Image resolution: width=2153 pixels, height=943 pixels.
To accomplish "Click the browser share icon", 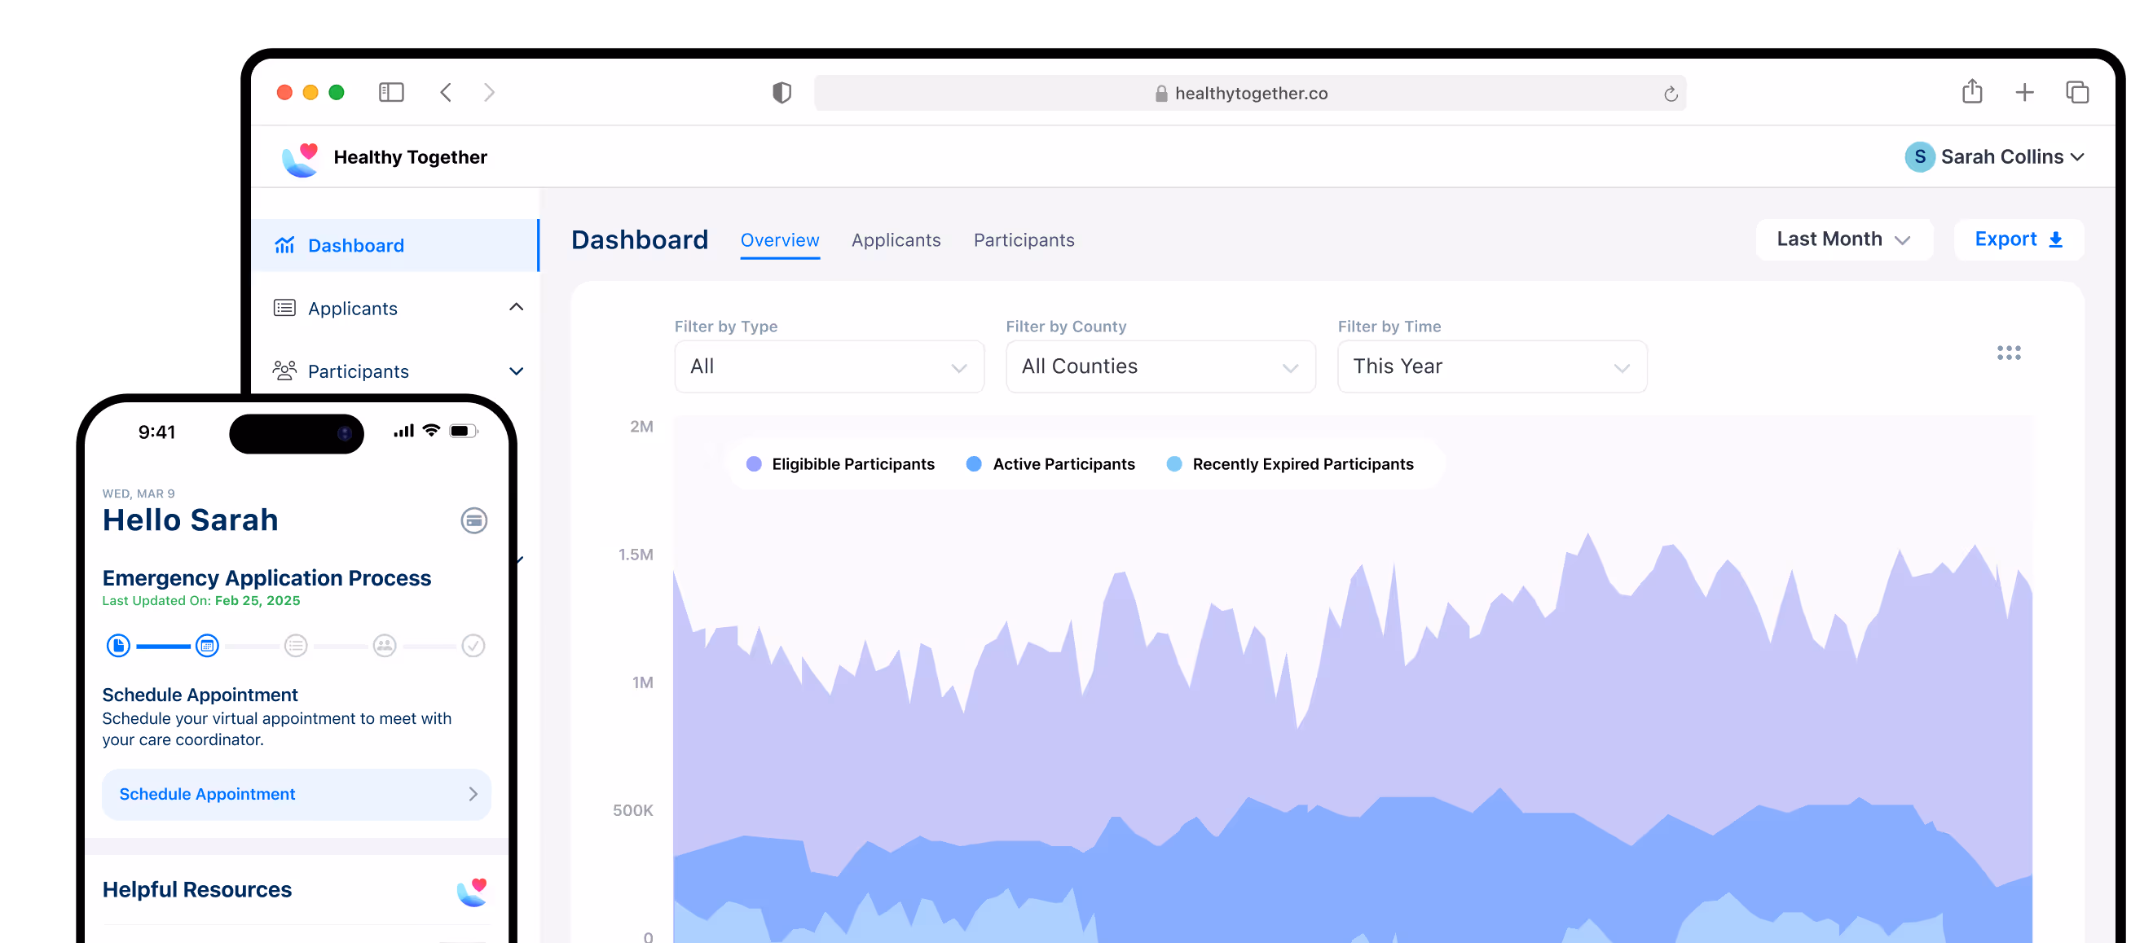I will click(1971, 91).
